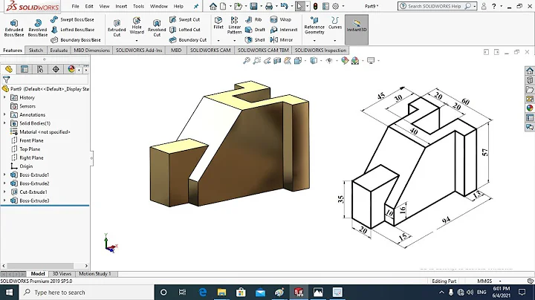Click the Section View icon
This screenshot has height=300, width=535.
[x=277, y=61]
